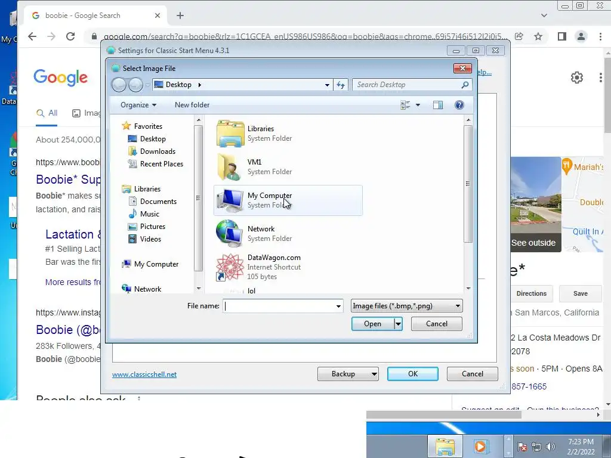Open the File name history dropdown
Image resolution: width=611 pixels, height=458 pixels.
338,306
